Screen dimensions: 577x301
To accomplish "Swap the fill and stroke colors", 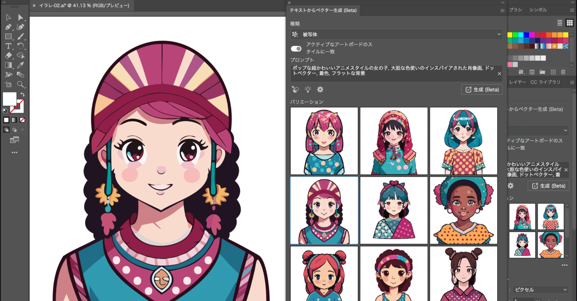I will (x=22, y=93).
